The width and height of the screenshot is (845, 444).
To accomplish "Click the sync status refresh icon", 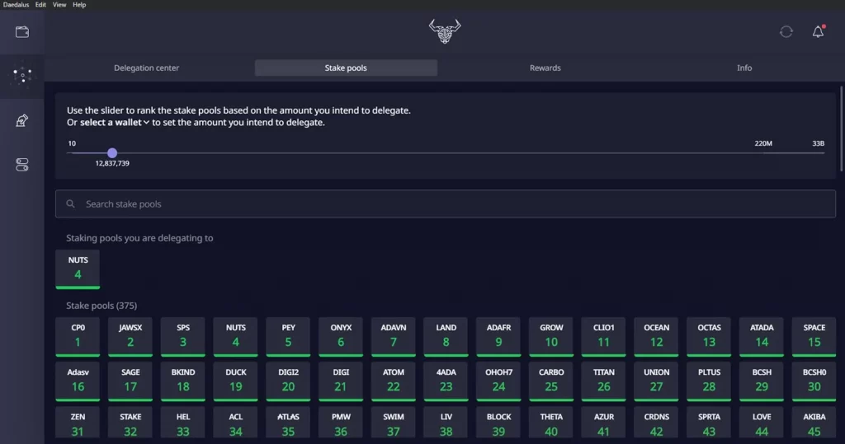I will [786, 32].
